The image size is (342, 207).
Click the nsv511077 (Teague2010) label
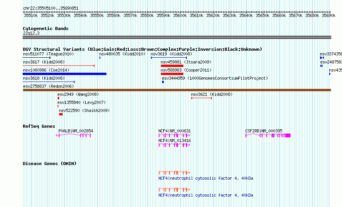click(x=48, y=54)
